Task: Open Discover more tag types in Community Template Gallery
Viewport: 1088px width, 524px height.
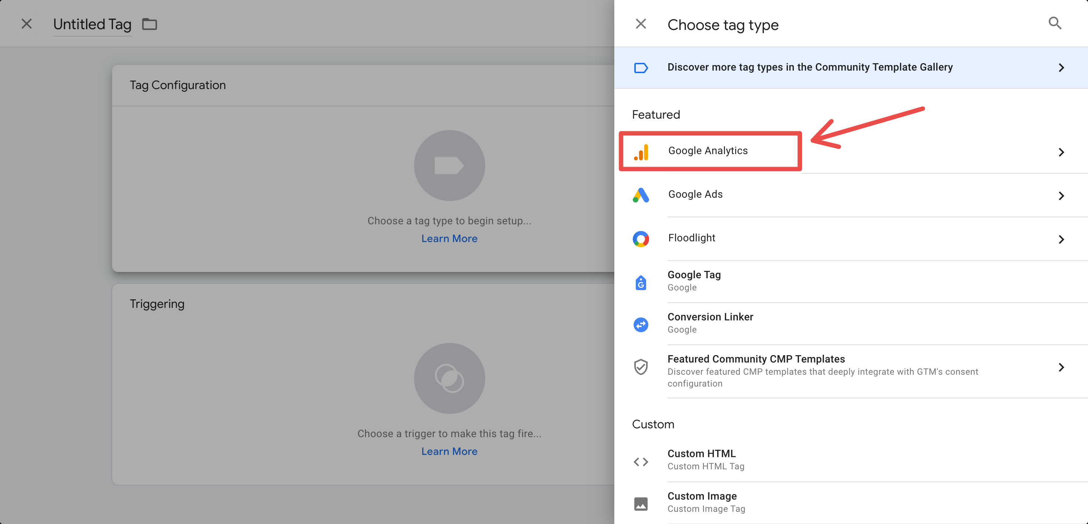Action: click(x=851, y=68)
